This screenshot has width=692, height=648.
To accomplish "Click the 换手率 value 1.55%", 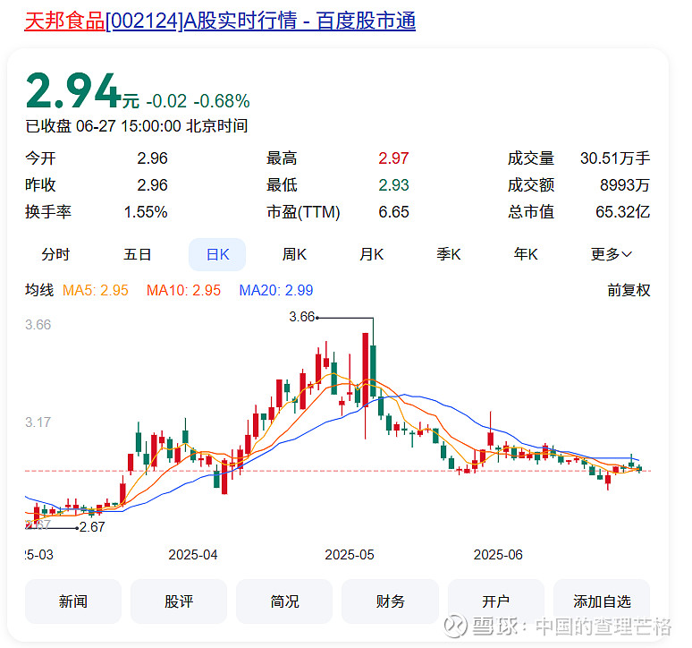I will pyautogui.click(x=146, y=212).
